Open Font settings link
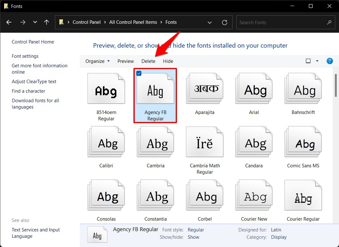This screenshot has width=339, height=247. [25, 56]
